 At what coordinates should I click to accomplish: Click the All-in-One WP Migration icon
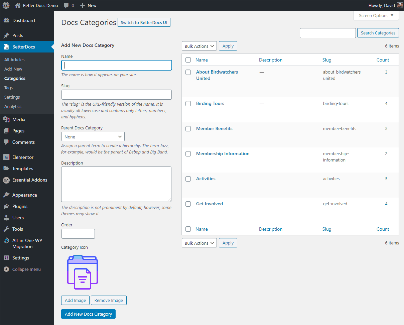click(6, 240)
